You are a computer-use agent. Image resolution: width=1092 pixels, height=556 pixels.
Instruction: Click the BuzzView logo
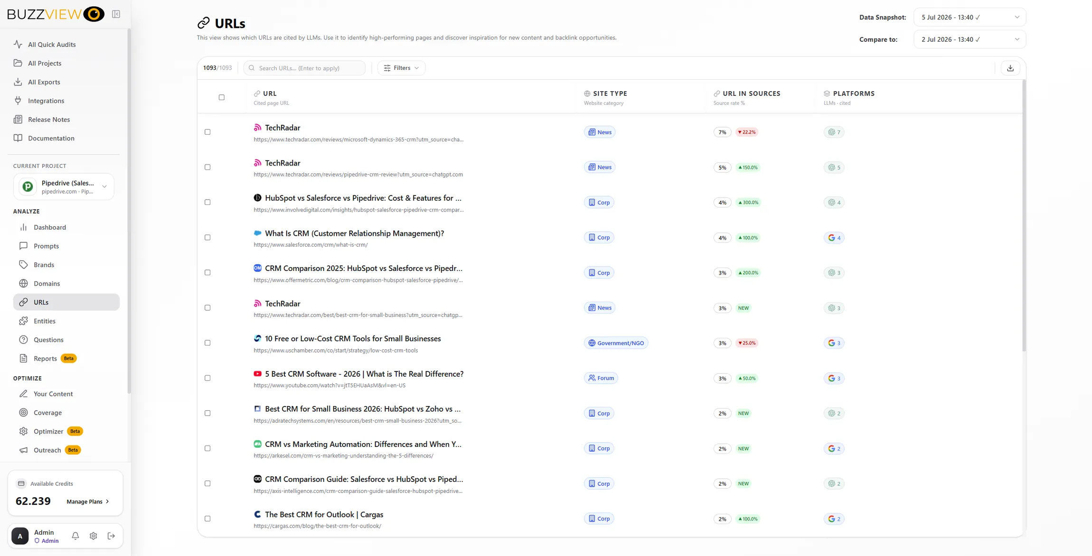tap(56, 14)
